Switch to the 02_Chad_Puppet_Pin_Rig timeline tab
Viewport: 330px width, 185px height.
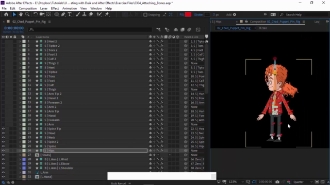pyautogui.click(x=29, y=22)
